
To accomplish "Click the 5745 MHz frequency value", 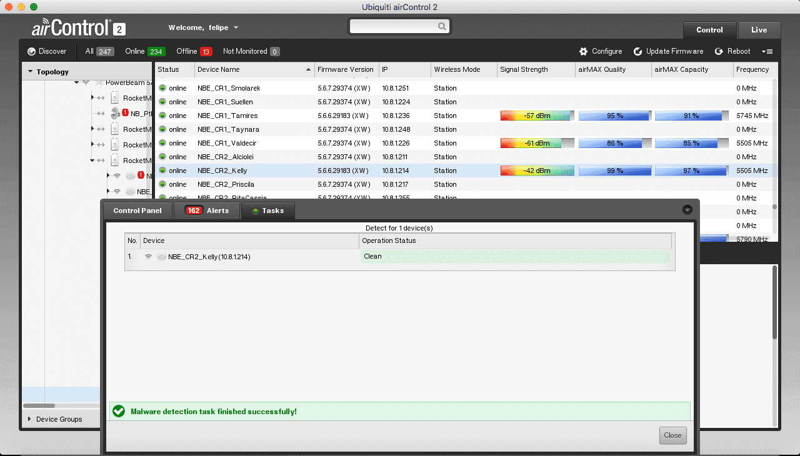I will [752, 116].
